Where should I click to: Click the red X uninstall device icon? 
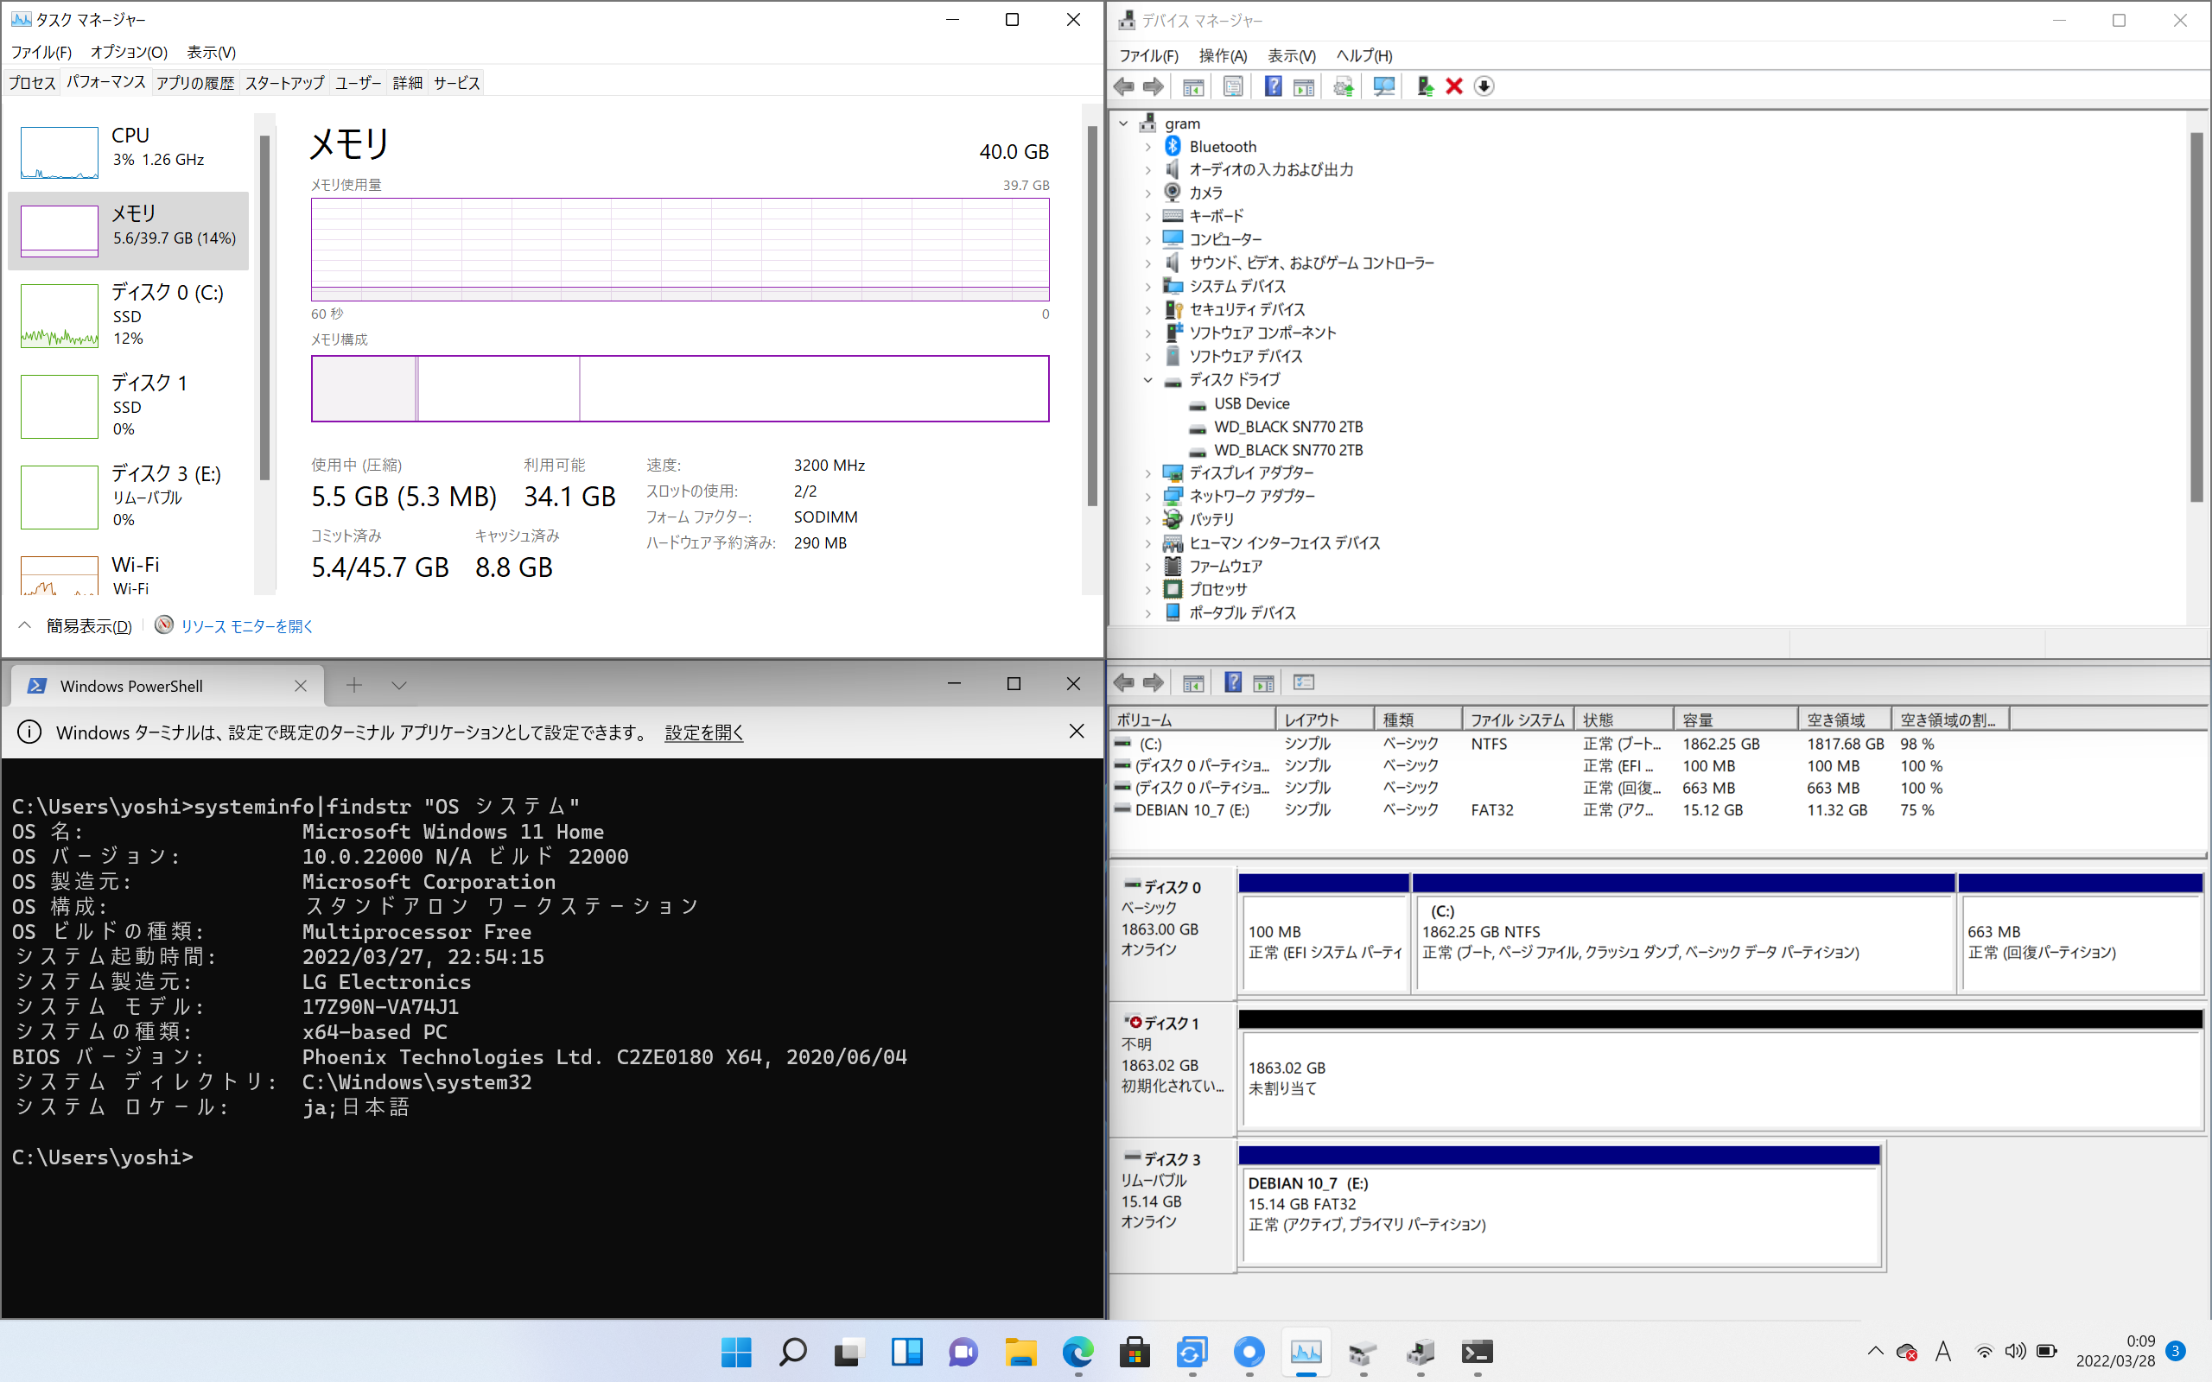1454,87
